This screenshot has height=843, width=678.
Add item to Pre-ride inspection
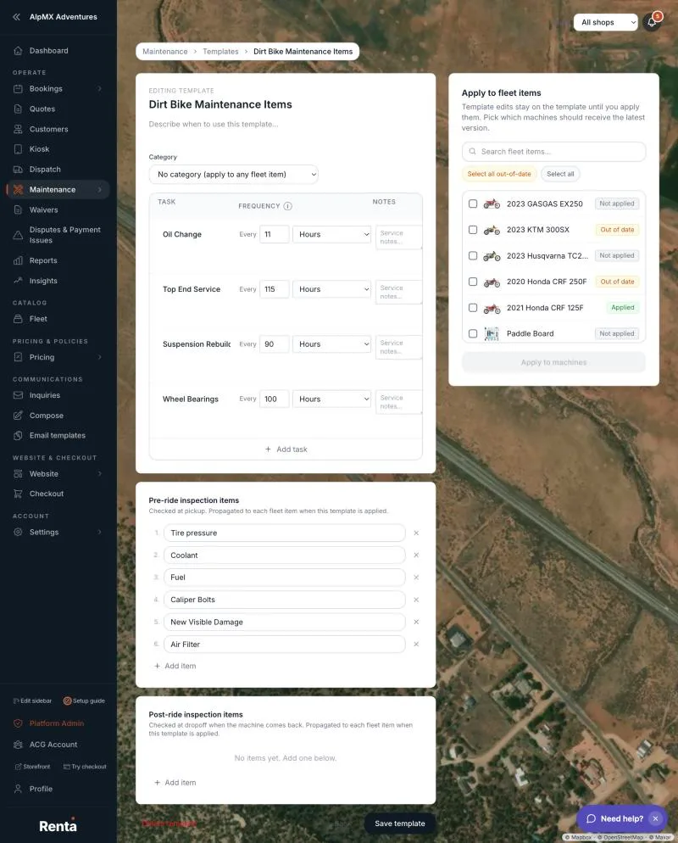point(175,666)
